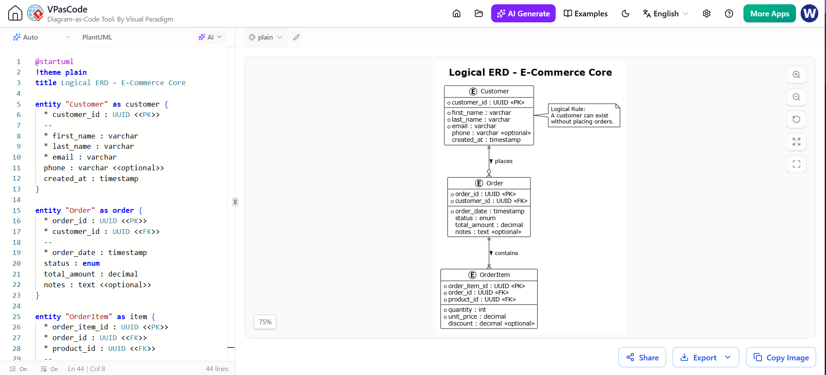Image resolution: width=826 pixels, height=375 pixels.
Task: Click the pencil edit icon beside plain
Action: [x=297, y=37]
